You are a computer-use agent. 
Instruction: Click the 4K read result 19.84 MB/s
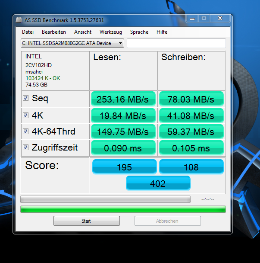pyautogui.click(x=123, y=116)
